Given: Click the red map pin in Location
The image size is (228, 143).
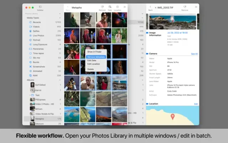Looking at the screenshot, I should (172, 117).
